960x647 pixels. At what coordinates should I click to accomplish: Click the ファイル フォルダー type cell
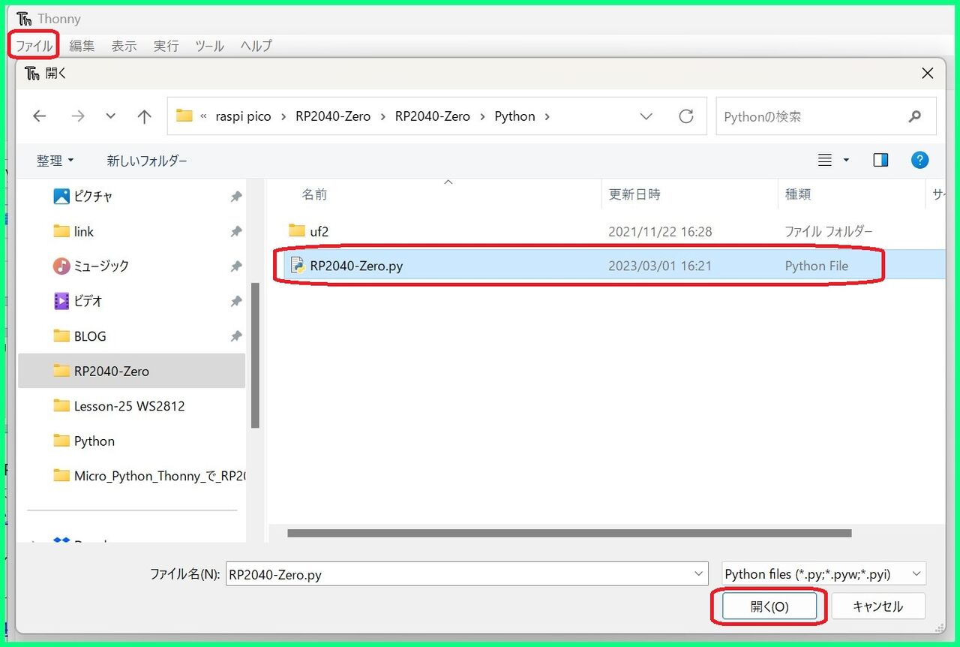829,232
